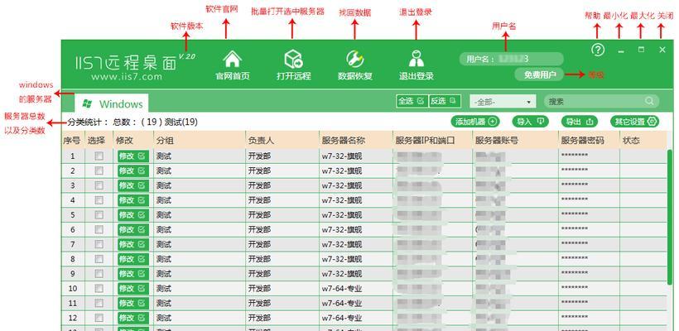Click 修改 edit button in row 9
Image resolution: width=679 pixels, height=331 pixels.
pos(133,274)
